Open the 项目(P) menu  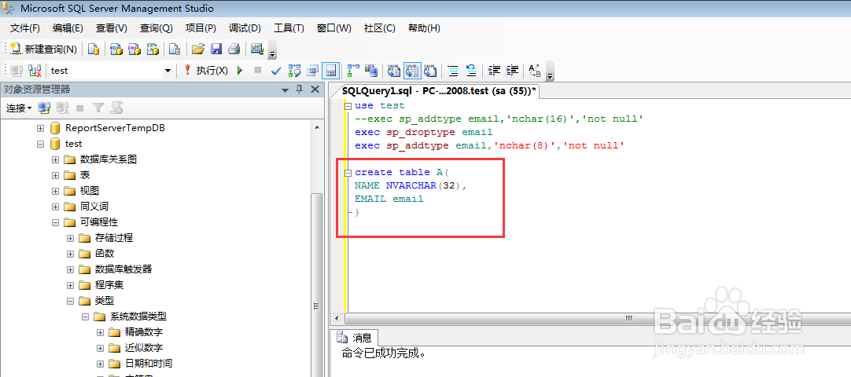tap(201, 28)
